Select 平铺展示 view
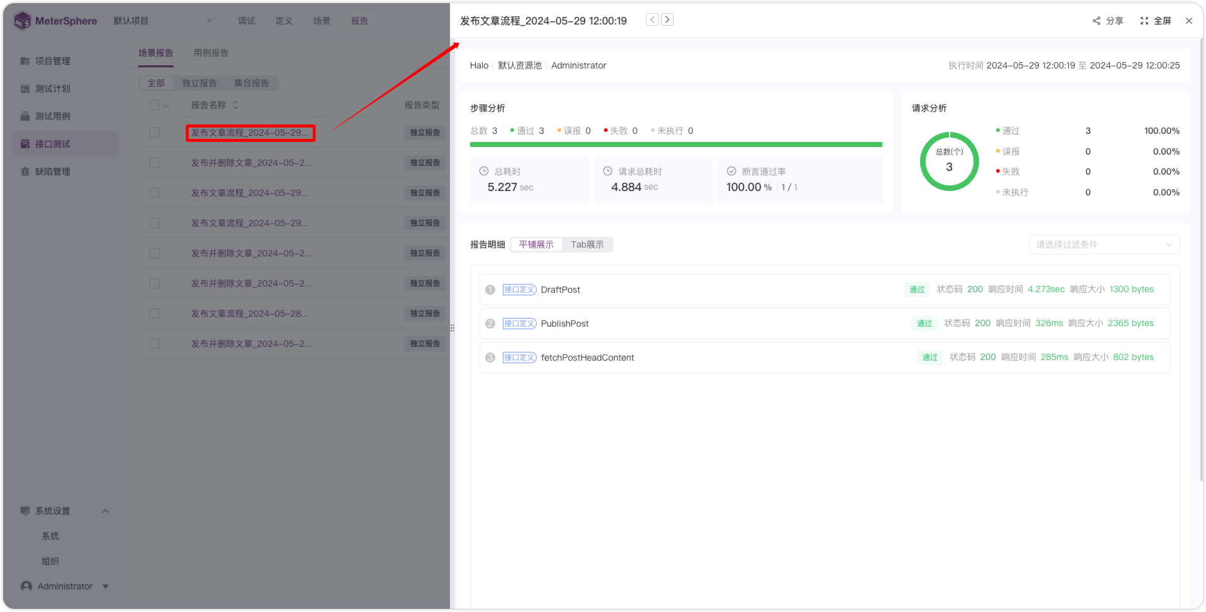This screenshot has width=1206, height=612. coord(536,244)
